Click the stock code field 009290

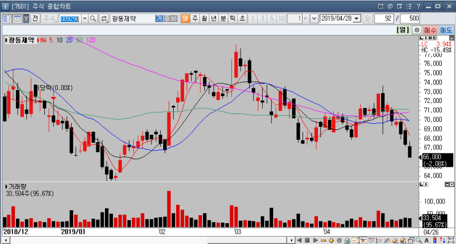(69, 19)
